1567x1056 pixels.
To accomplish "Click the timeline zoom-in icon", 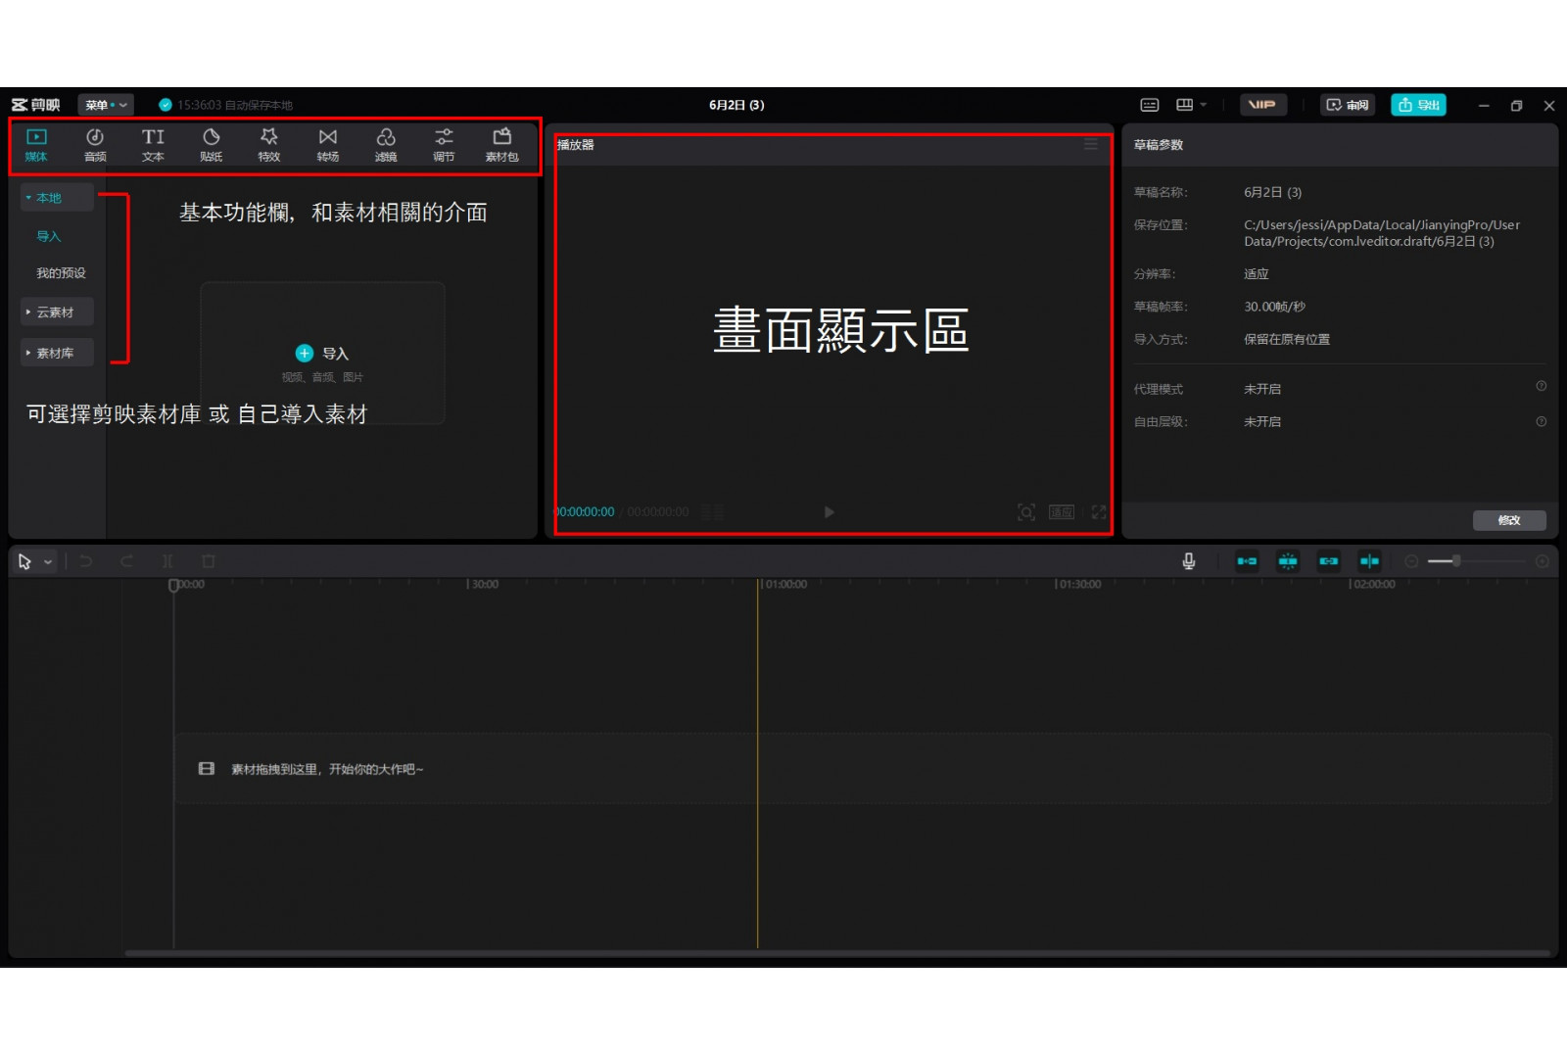I will (x=1542, y=561).
